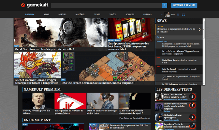Open the Tests menu tab
The height and width of the screenshot is (130, 219).
pos(97,14)
